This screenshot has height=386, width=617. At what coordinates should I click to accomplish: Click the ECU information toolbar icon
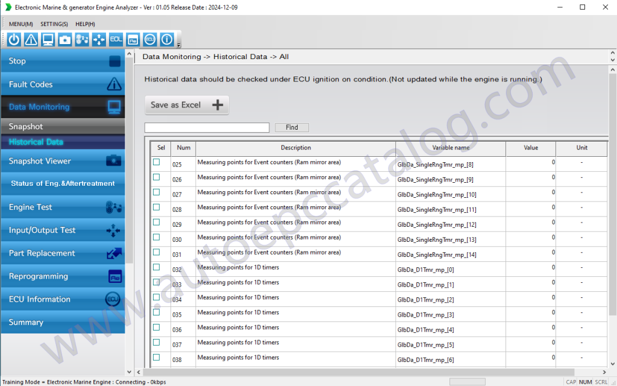click(x=150, y=39)
